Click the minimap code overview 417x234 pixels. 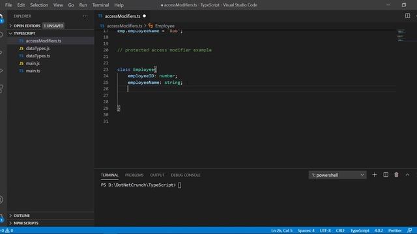click(401, 36)
